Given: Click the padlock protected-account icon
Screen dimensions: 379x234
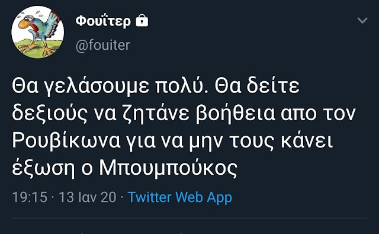Looking at the screenshot, I should pos(142,21).
